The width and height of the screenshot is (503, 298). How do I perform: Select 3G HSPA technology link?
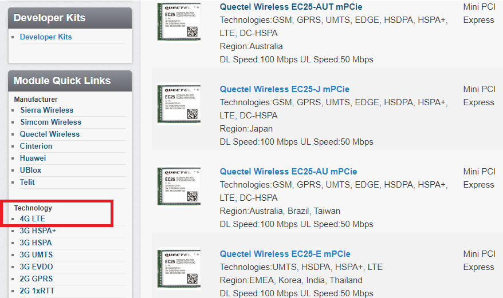click(x=36, y=243)
